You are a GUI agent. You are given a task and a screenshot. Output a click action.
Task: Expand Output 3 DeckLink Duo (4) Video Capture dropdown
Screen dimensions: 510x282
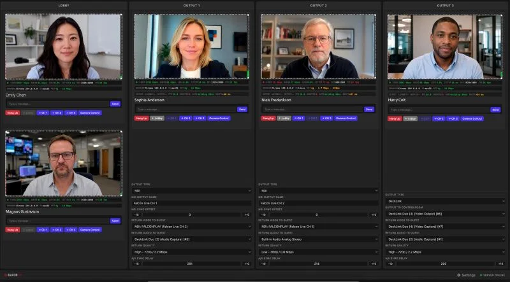445,227
